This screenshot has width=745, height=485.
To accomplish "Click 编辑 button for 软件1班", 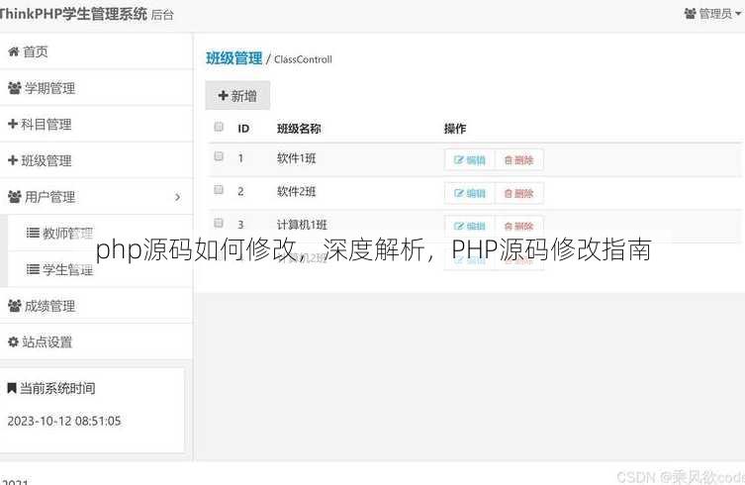I will [x=469, y=159].
